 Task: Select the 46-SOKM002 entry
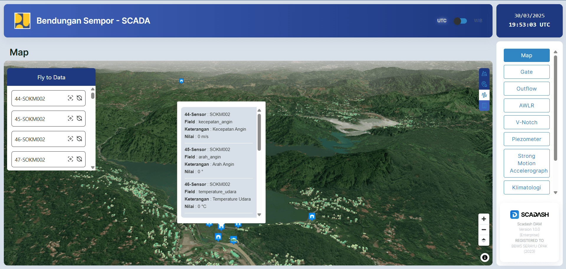[x=30, y=139]
